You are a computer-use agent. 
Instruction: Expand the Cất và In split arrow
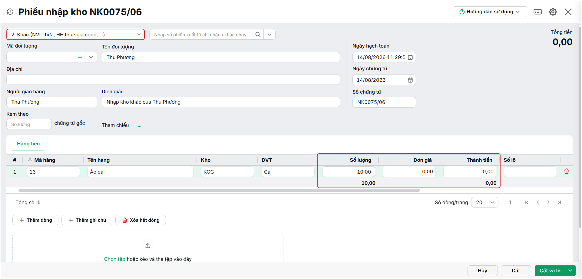coord(570,271)
